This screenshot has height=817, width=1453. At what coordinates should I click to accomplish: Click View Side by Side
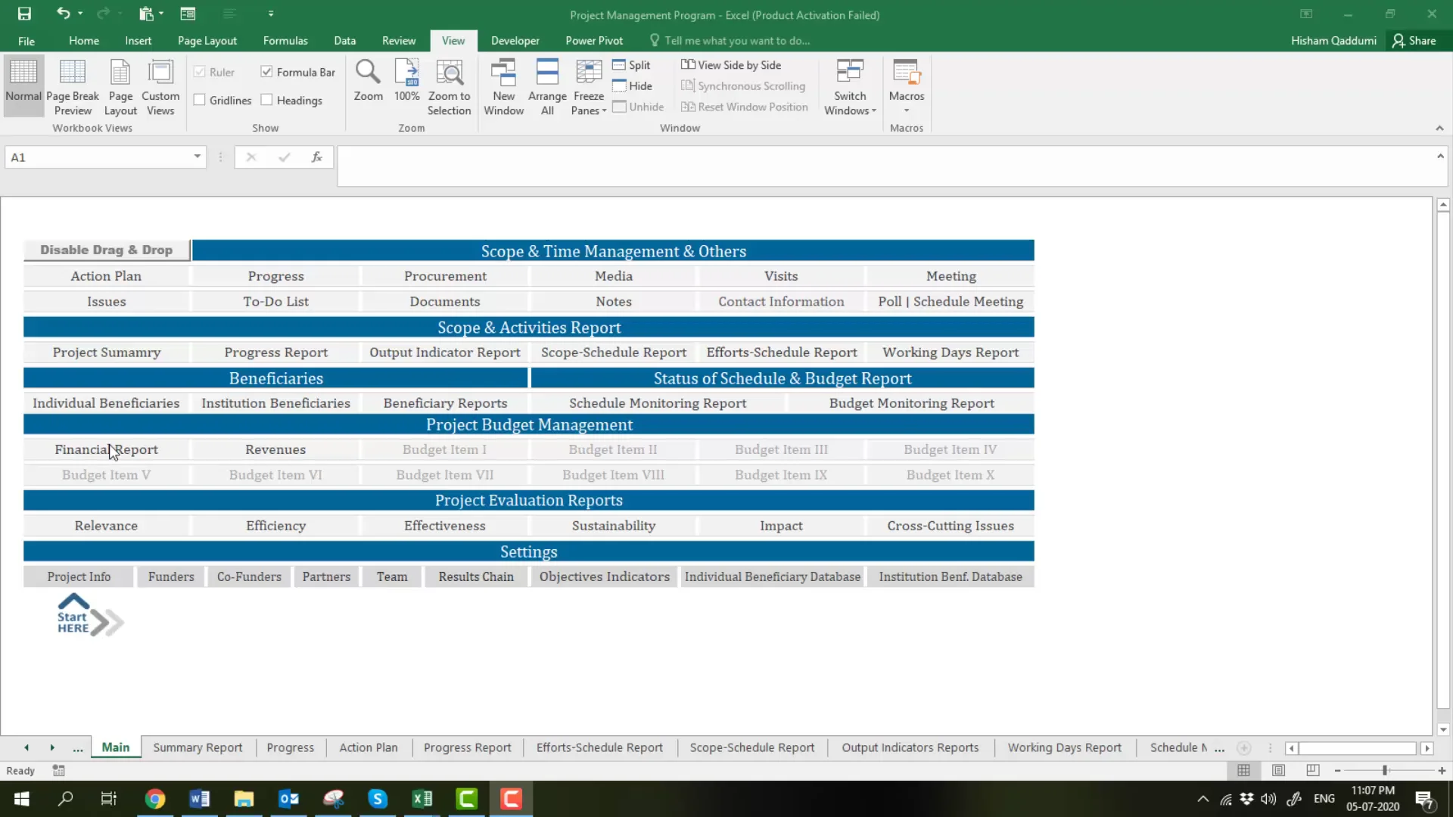point(731,65)
